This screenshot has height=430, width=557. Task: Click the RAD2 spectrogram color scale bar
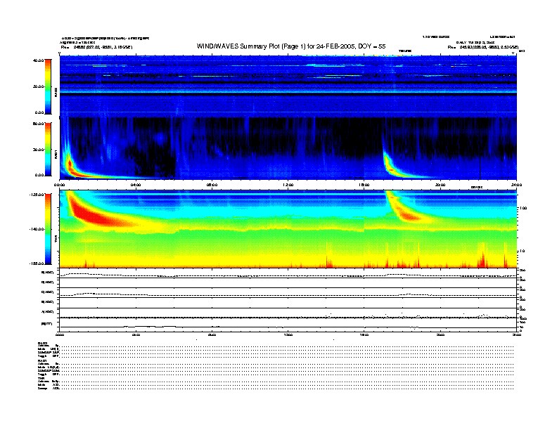point(49,86)
